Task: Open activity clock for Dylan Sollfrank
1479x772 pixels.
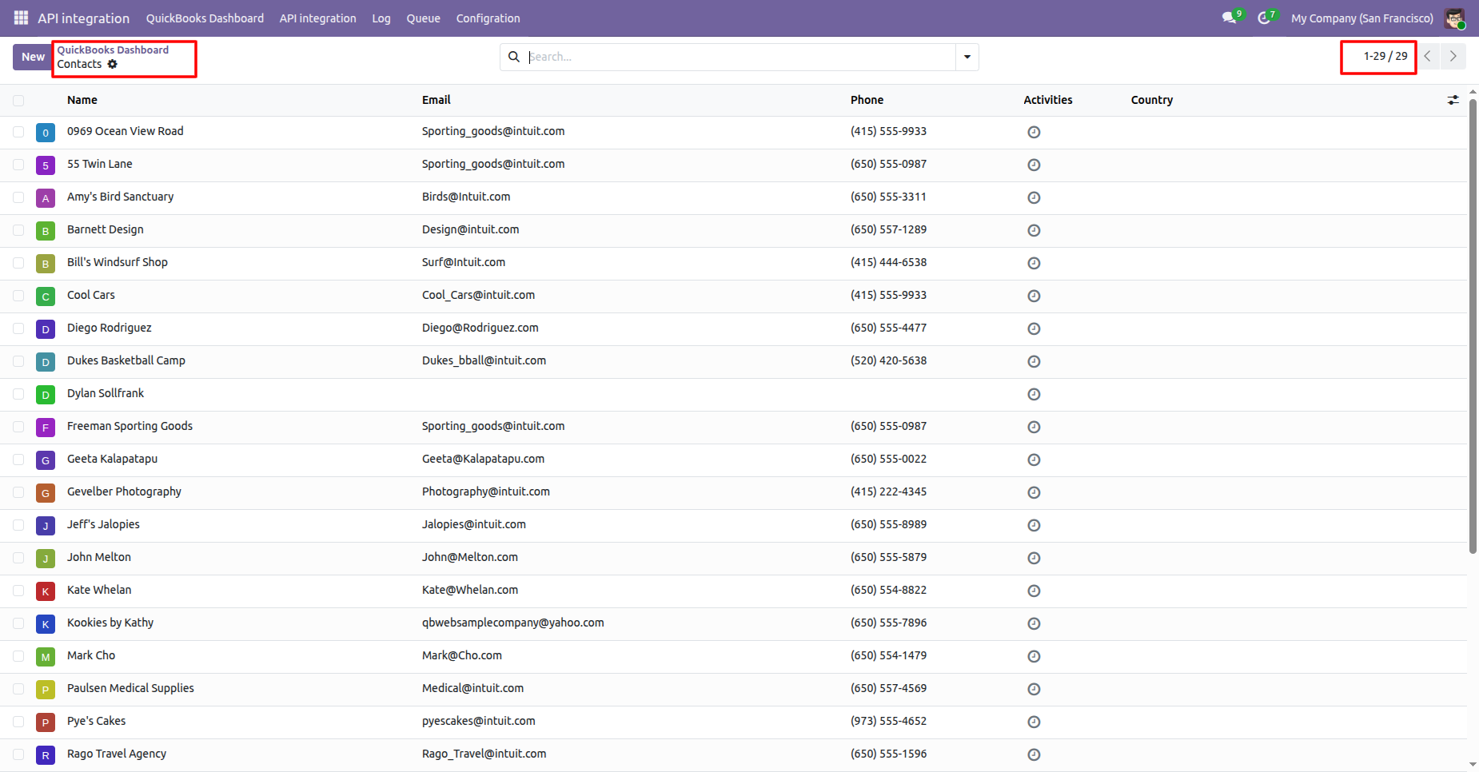Action: 1034,394
